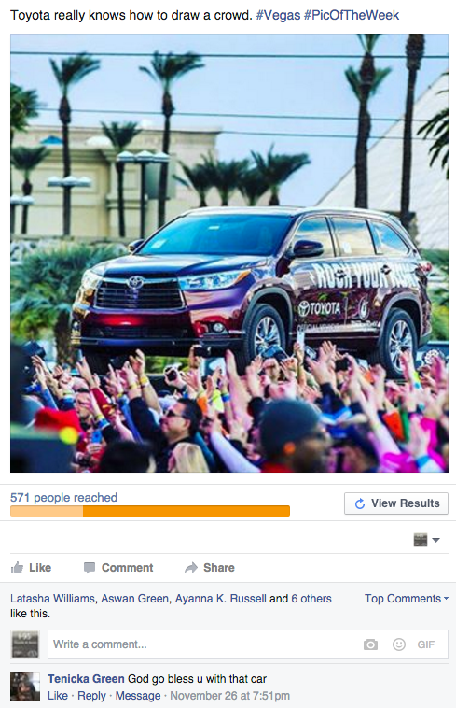Image resolution: width=456 pixels, height=708 pixels.
Task: Click the page identity thumbnail selector
Action: (x=421, y=540)
